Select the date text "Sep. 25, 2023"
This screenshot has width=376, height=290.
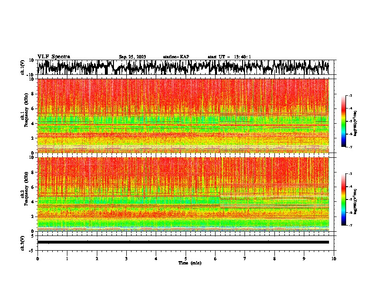[132, 57]
